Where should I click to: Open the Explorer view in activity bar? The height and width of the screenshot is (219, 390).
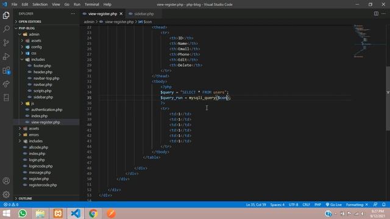point(6,15)
